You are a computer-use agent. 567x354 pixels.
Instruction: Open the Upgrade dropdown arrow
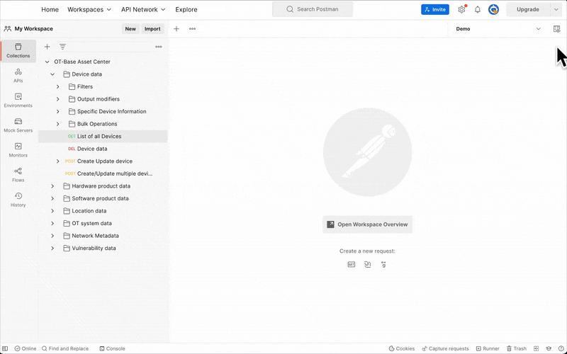(556, 10)
